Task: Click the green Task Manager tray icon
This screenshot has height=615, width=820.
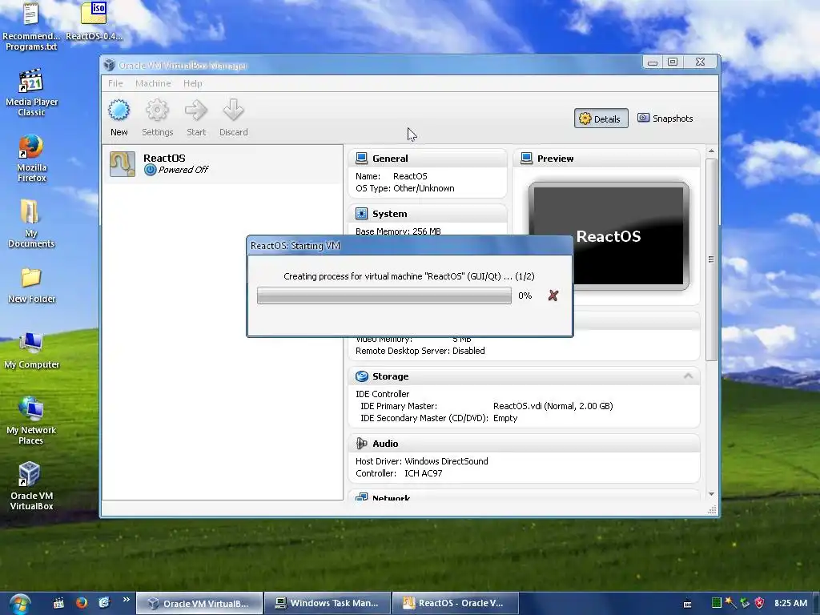Action: pos(717,603)
